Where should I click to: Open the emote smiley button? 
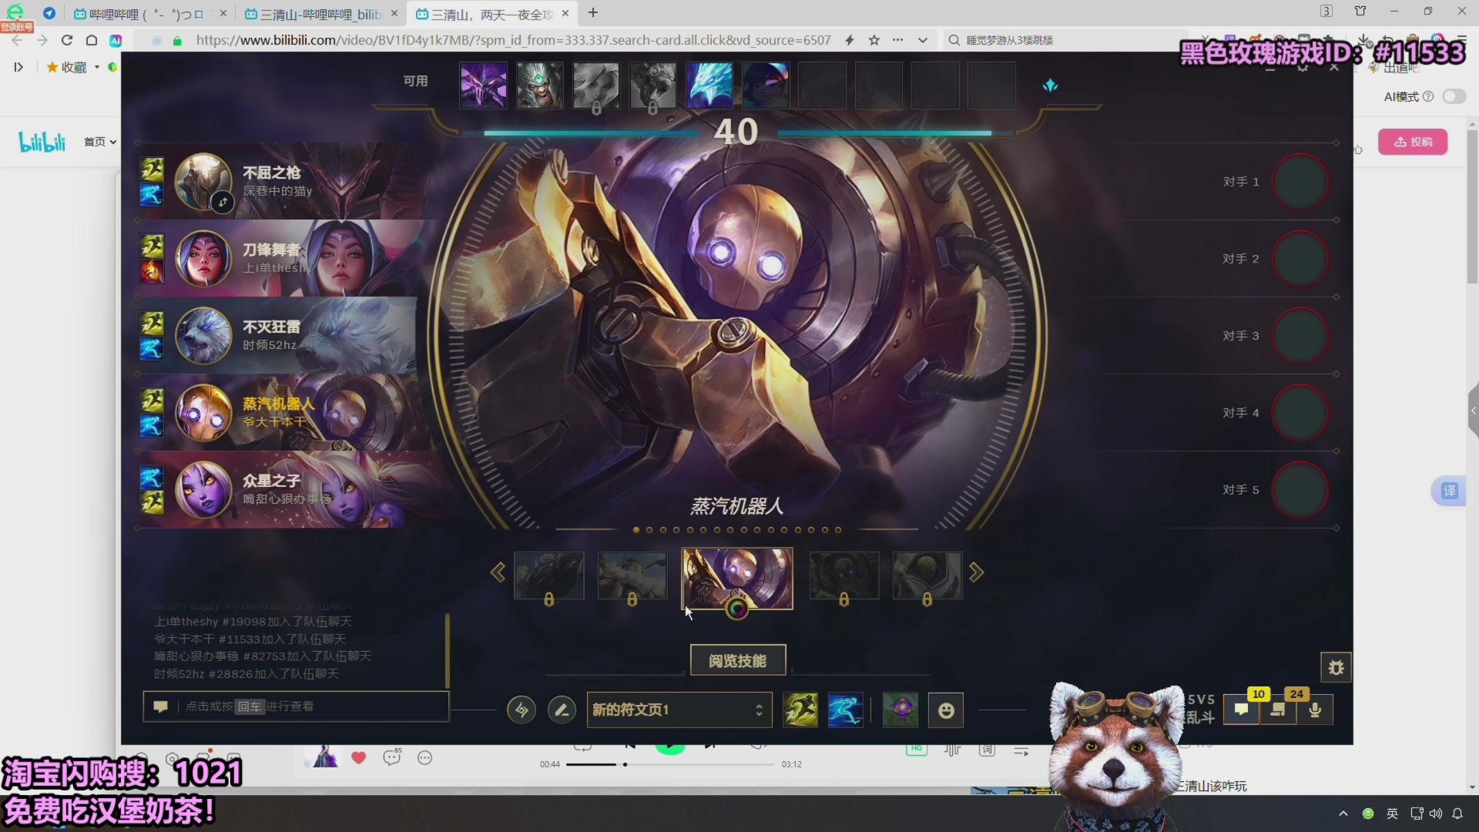click(x=946, y=710)
